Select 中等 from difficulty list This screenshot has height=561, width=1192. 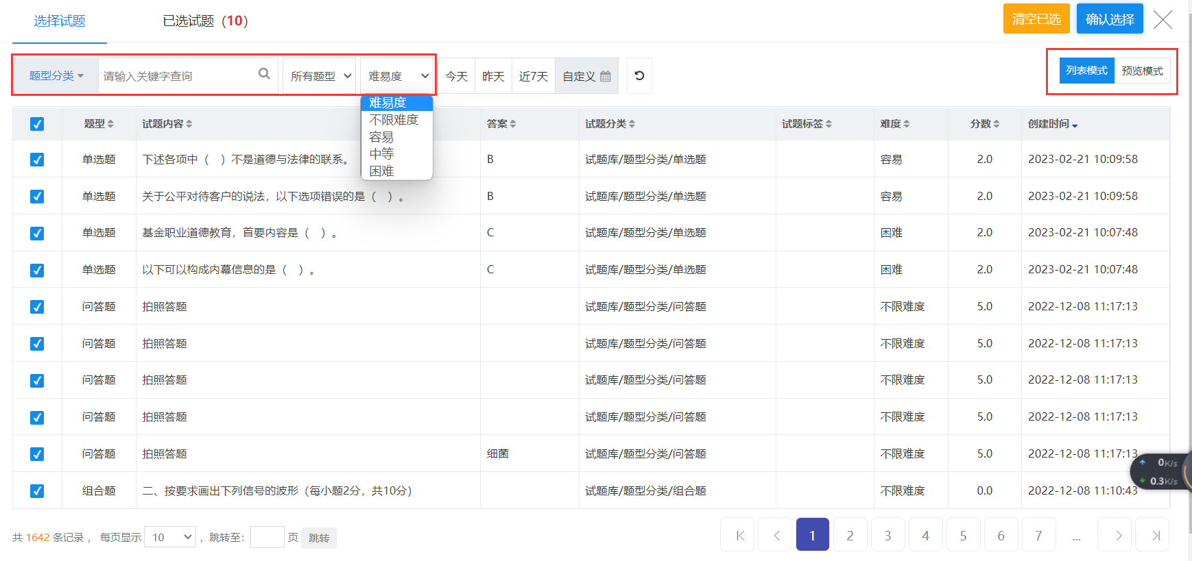tap(381, 154)
